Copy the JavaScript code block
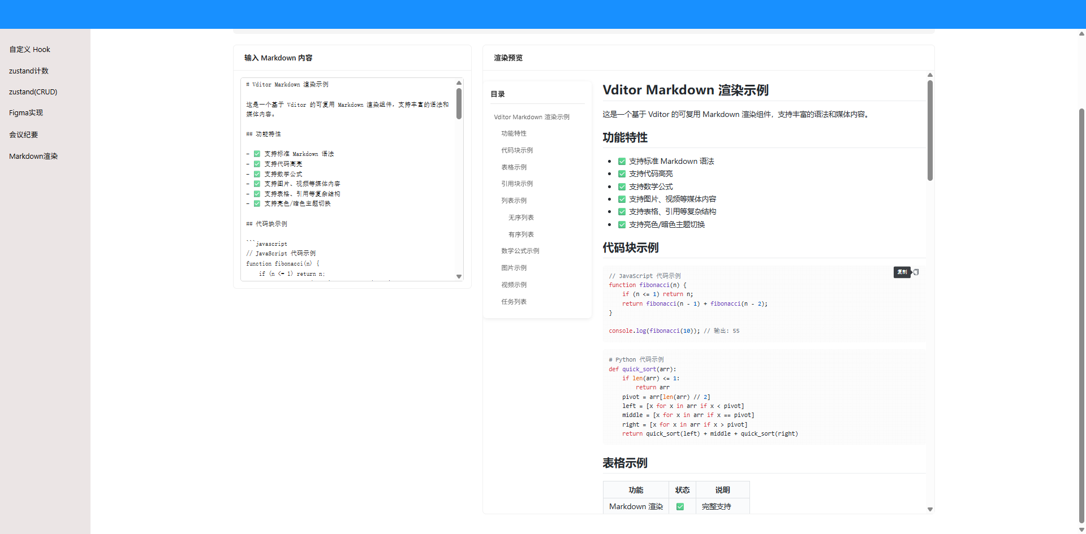 pos(916,272)
